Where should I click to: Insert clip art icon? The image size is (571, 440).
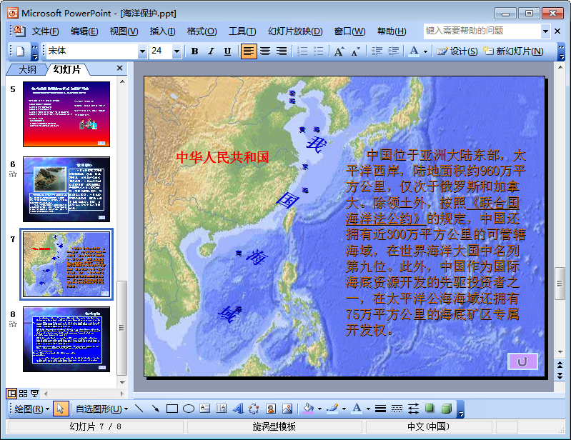tap(271, 409)
